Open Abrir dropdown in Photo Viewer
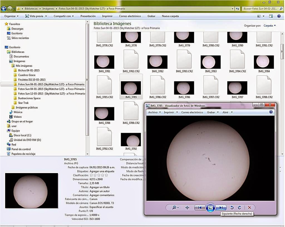 tap(228, 112)
